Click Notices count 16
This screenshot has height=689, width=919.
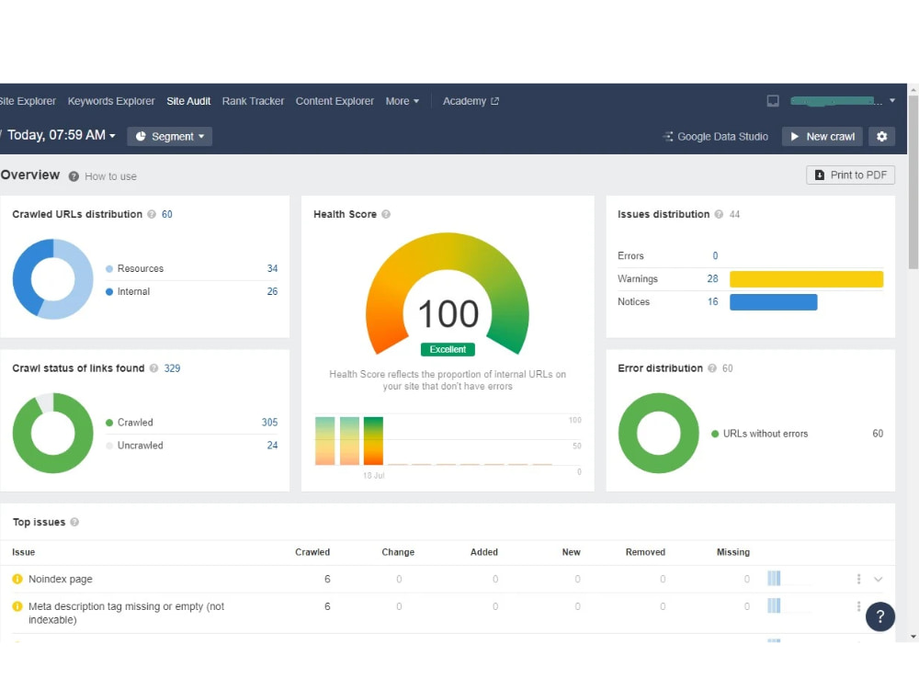(713, 301)
